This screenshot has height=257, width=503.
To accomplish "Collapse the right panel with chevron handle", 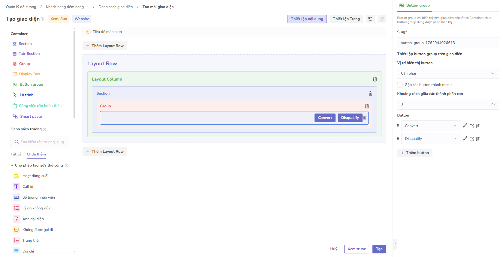I will (395, 244).
